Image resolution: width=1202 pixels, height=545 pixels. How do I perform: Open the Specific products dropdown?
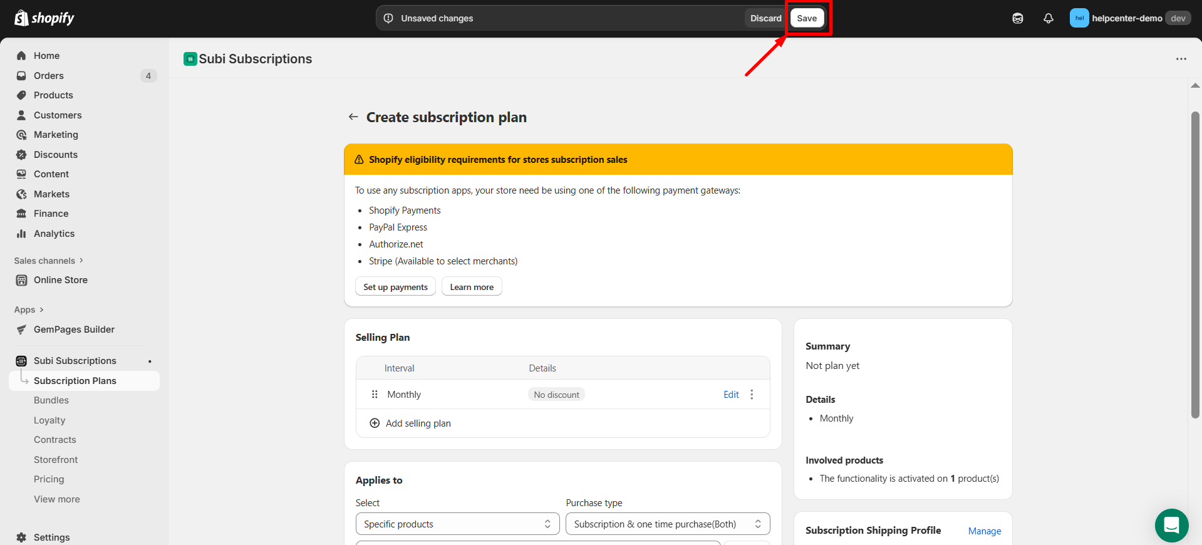point(457,524)
